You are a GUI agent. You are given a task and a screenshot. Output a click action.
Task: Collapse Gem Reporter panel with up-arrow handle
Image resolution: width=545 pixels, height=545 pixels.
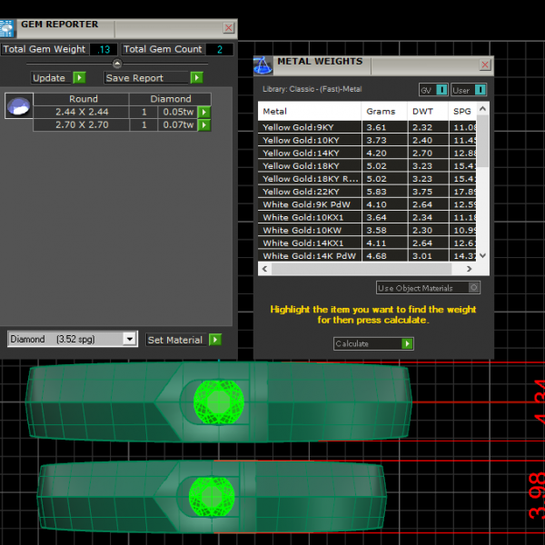(117, 64)
